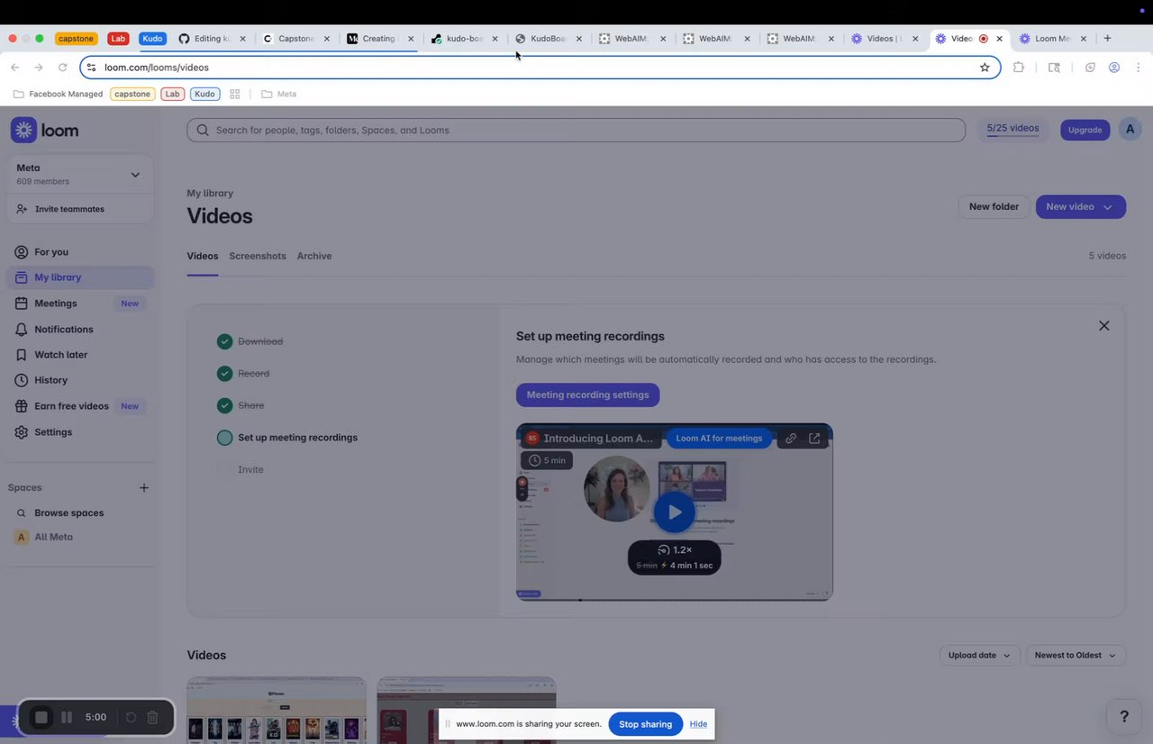The width and height of the screenshot is (1153, 744).
Task: Open the Chrome three-dot menu
Action: (1139, 68)
